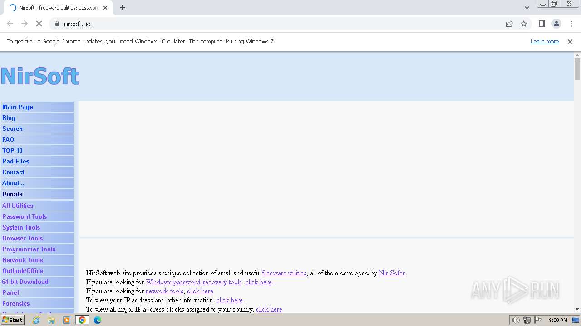Click here link after password-recovery tools

click(x=259, y=282)
